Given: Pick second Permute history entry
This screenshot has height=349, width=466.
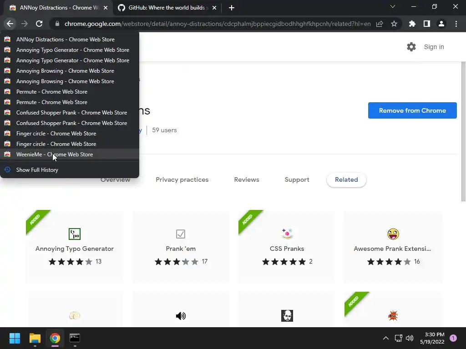Looking at the screenshot, I should [70, 102].
